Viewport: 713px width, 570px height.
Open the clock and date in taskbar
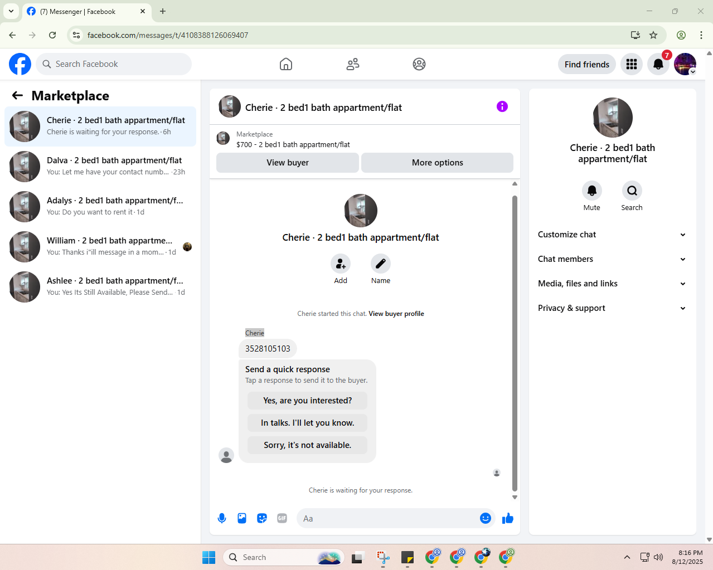tap(687, 557)
